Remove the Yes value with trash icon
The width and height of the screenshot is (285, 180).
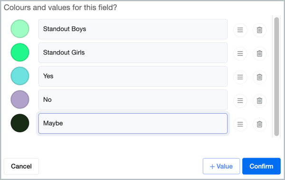click(259, 77)
